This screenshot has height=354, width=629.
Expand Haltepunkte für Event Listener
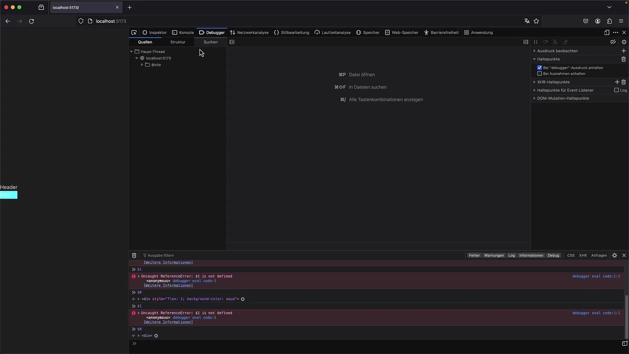coord(565,90)
